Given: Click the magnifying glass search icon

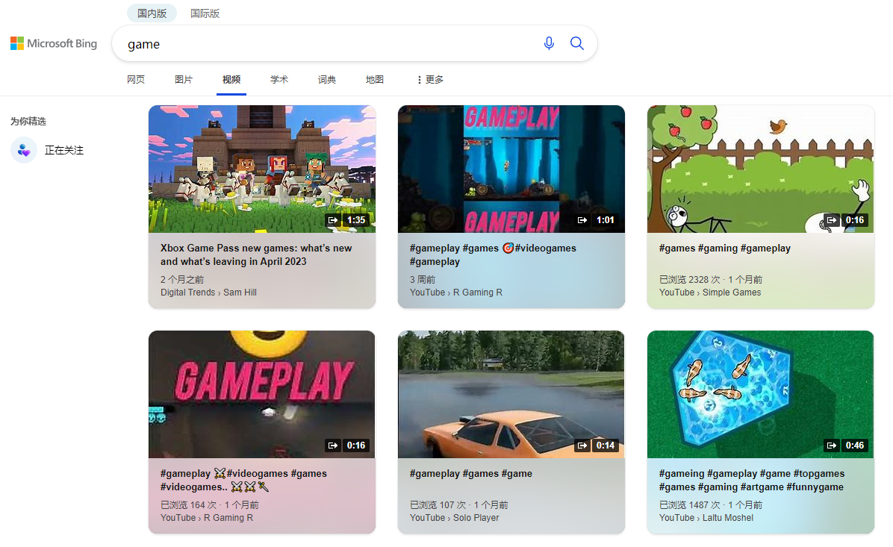Looking at the screenshot, I should pos(576,43).
